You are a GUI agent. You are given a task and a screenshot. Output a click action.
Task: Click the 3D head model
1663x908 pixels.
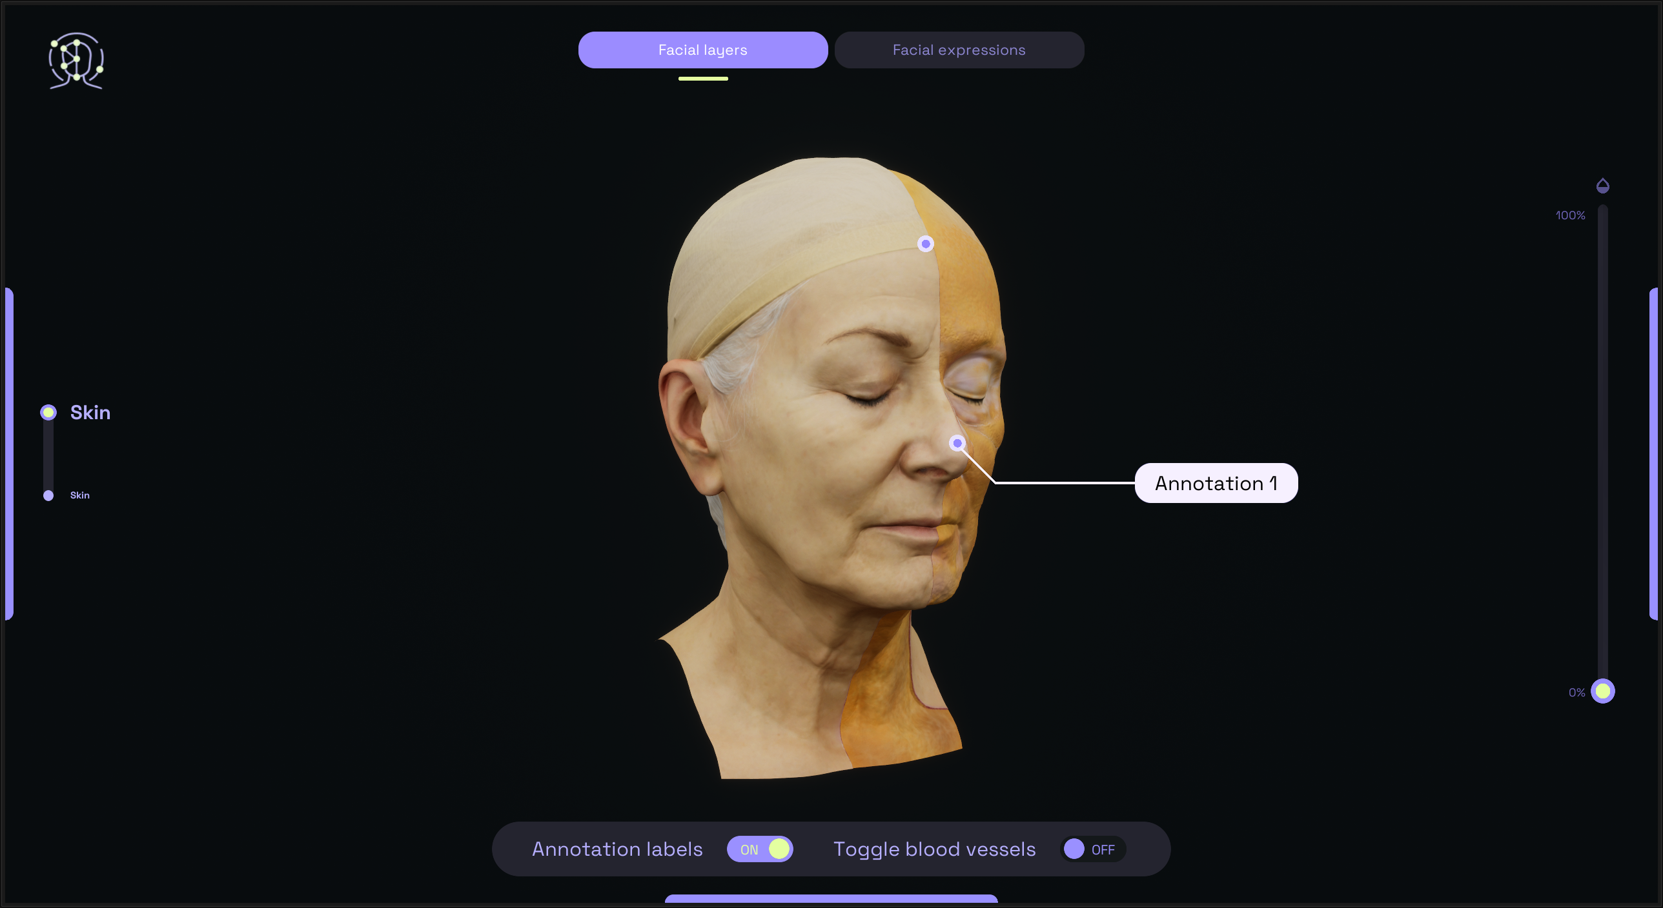pos(831,468)
